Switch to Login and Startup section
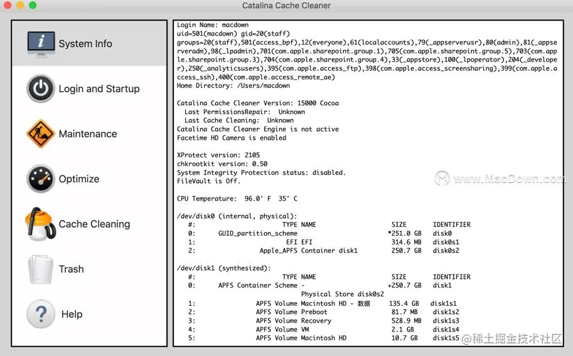 [99, 89]
